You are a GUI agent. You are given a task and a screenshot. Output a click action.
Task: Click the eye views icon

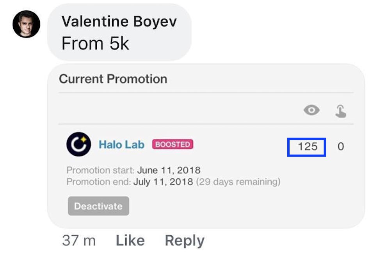coord(311,111)
